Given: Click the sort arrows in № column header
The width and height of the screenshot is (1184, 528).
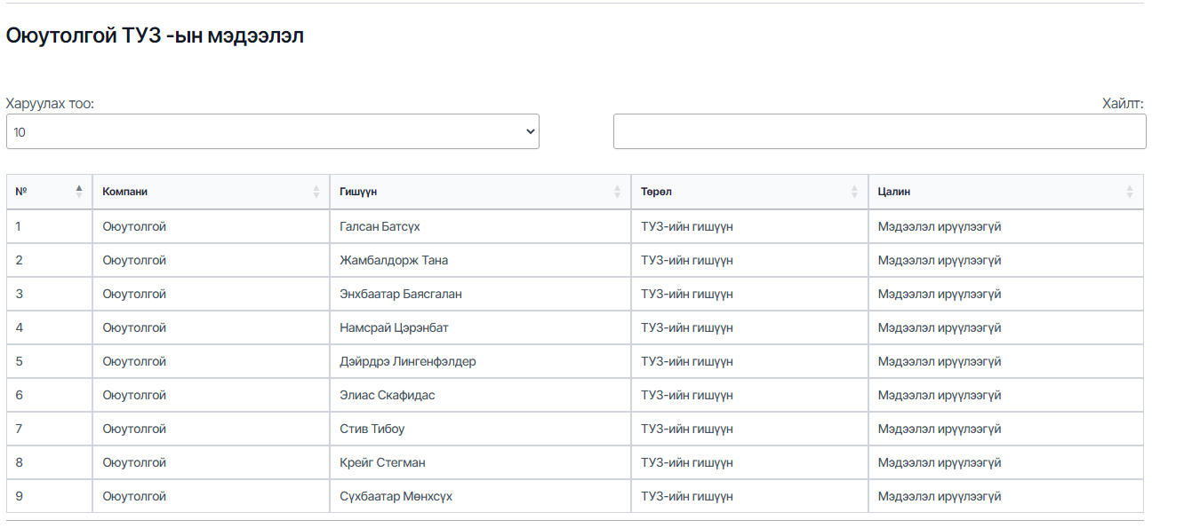Looking at the screenshot, I should [x=79, y=192].
